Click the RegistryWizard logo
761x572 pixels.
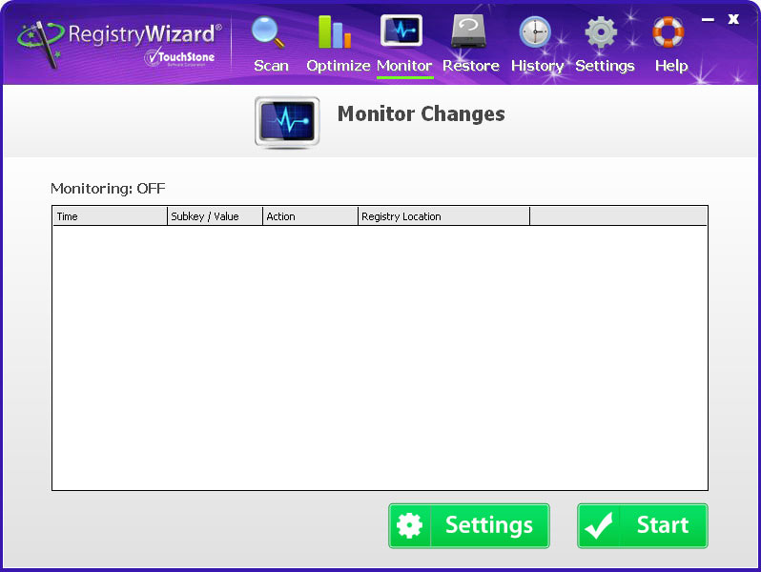pos(120,42)
